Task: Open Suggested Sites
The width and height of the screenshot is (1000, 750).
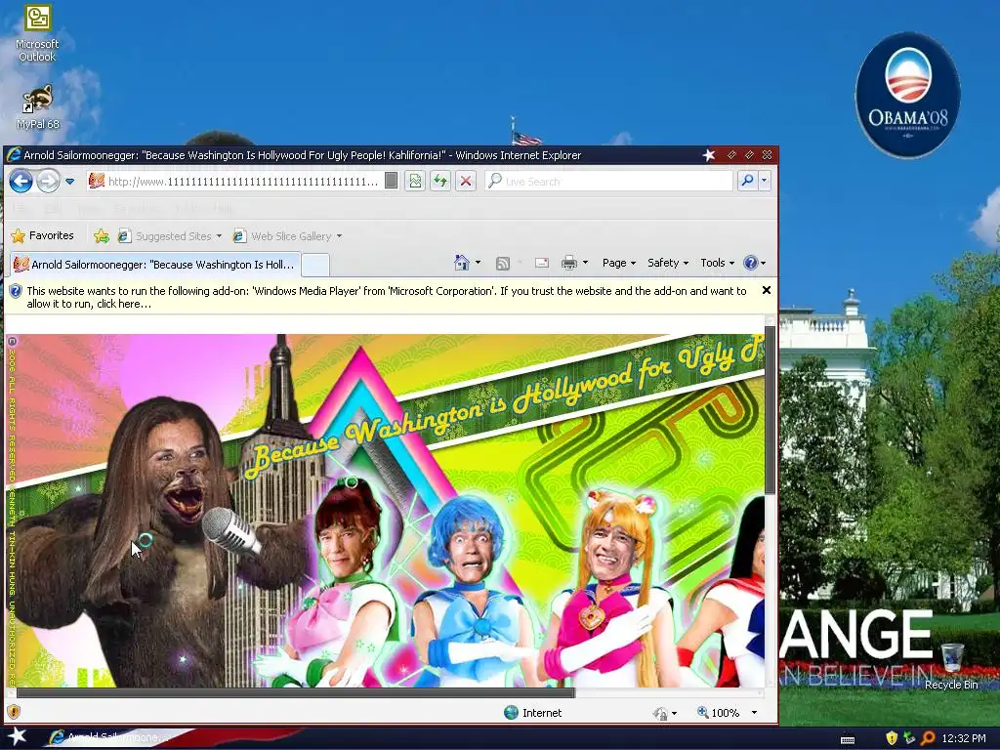Action: [x=169, y=236]
